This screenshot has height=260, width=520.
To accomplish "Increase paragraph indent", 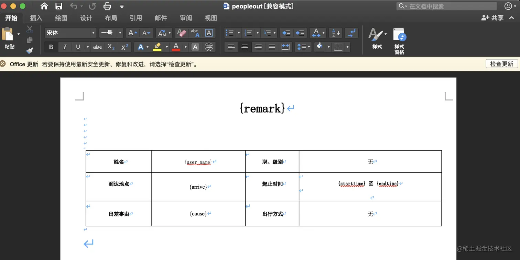I will pos(300,33).
